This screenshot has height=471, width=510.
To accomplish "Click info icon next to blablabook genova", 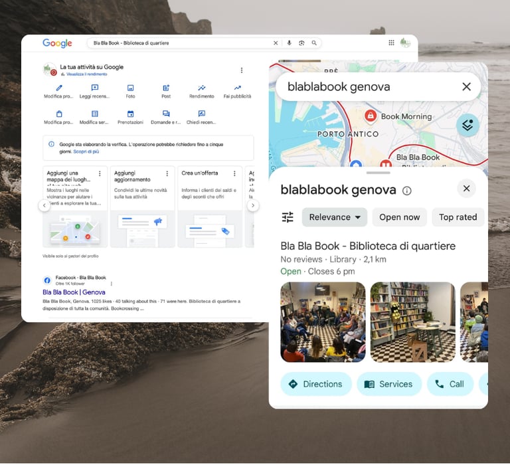I will pyautogui.click(x=406, y=191).
